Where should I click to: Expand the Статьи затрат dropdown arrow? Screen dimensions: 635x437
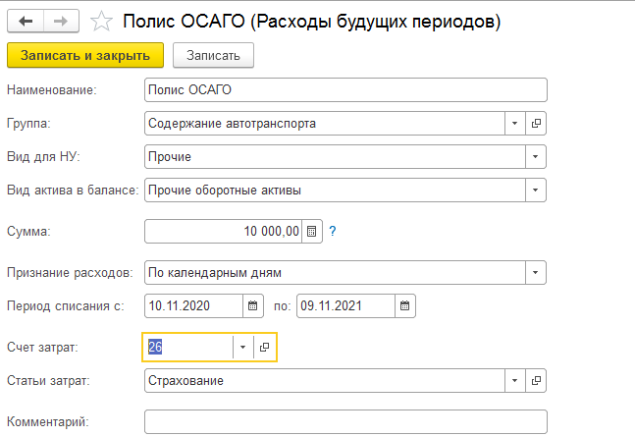tap(514, 381)
